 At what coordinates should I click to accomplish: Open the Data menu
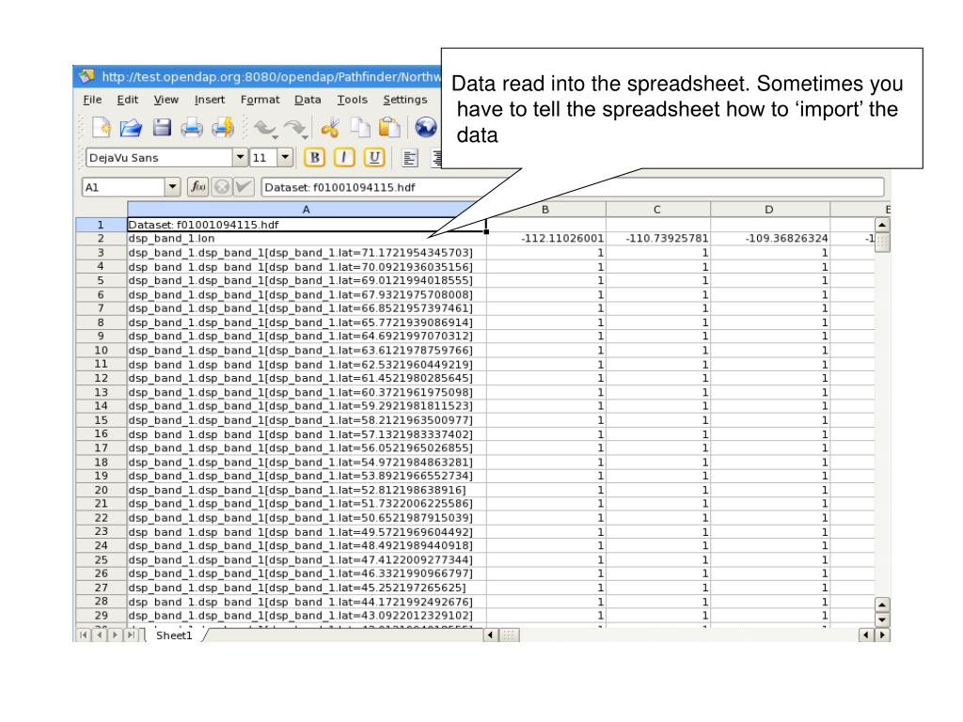(x=308, y=100)
